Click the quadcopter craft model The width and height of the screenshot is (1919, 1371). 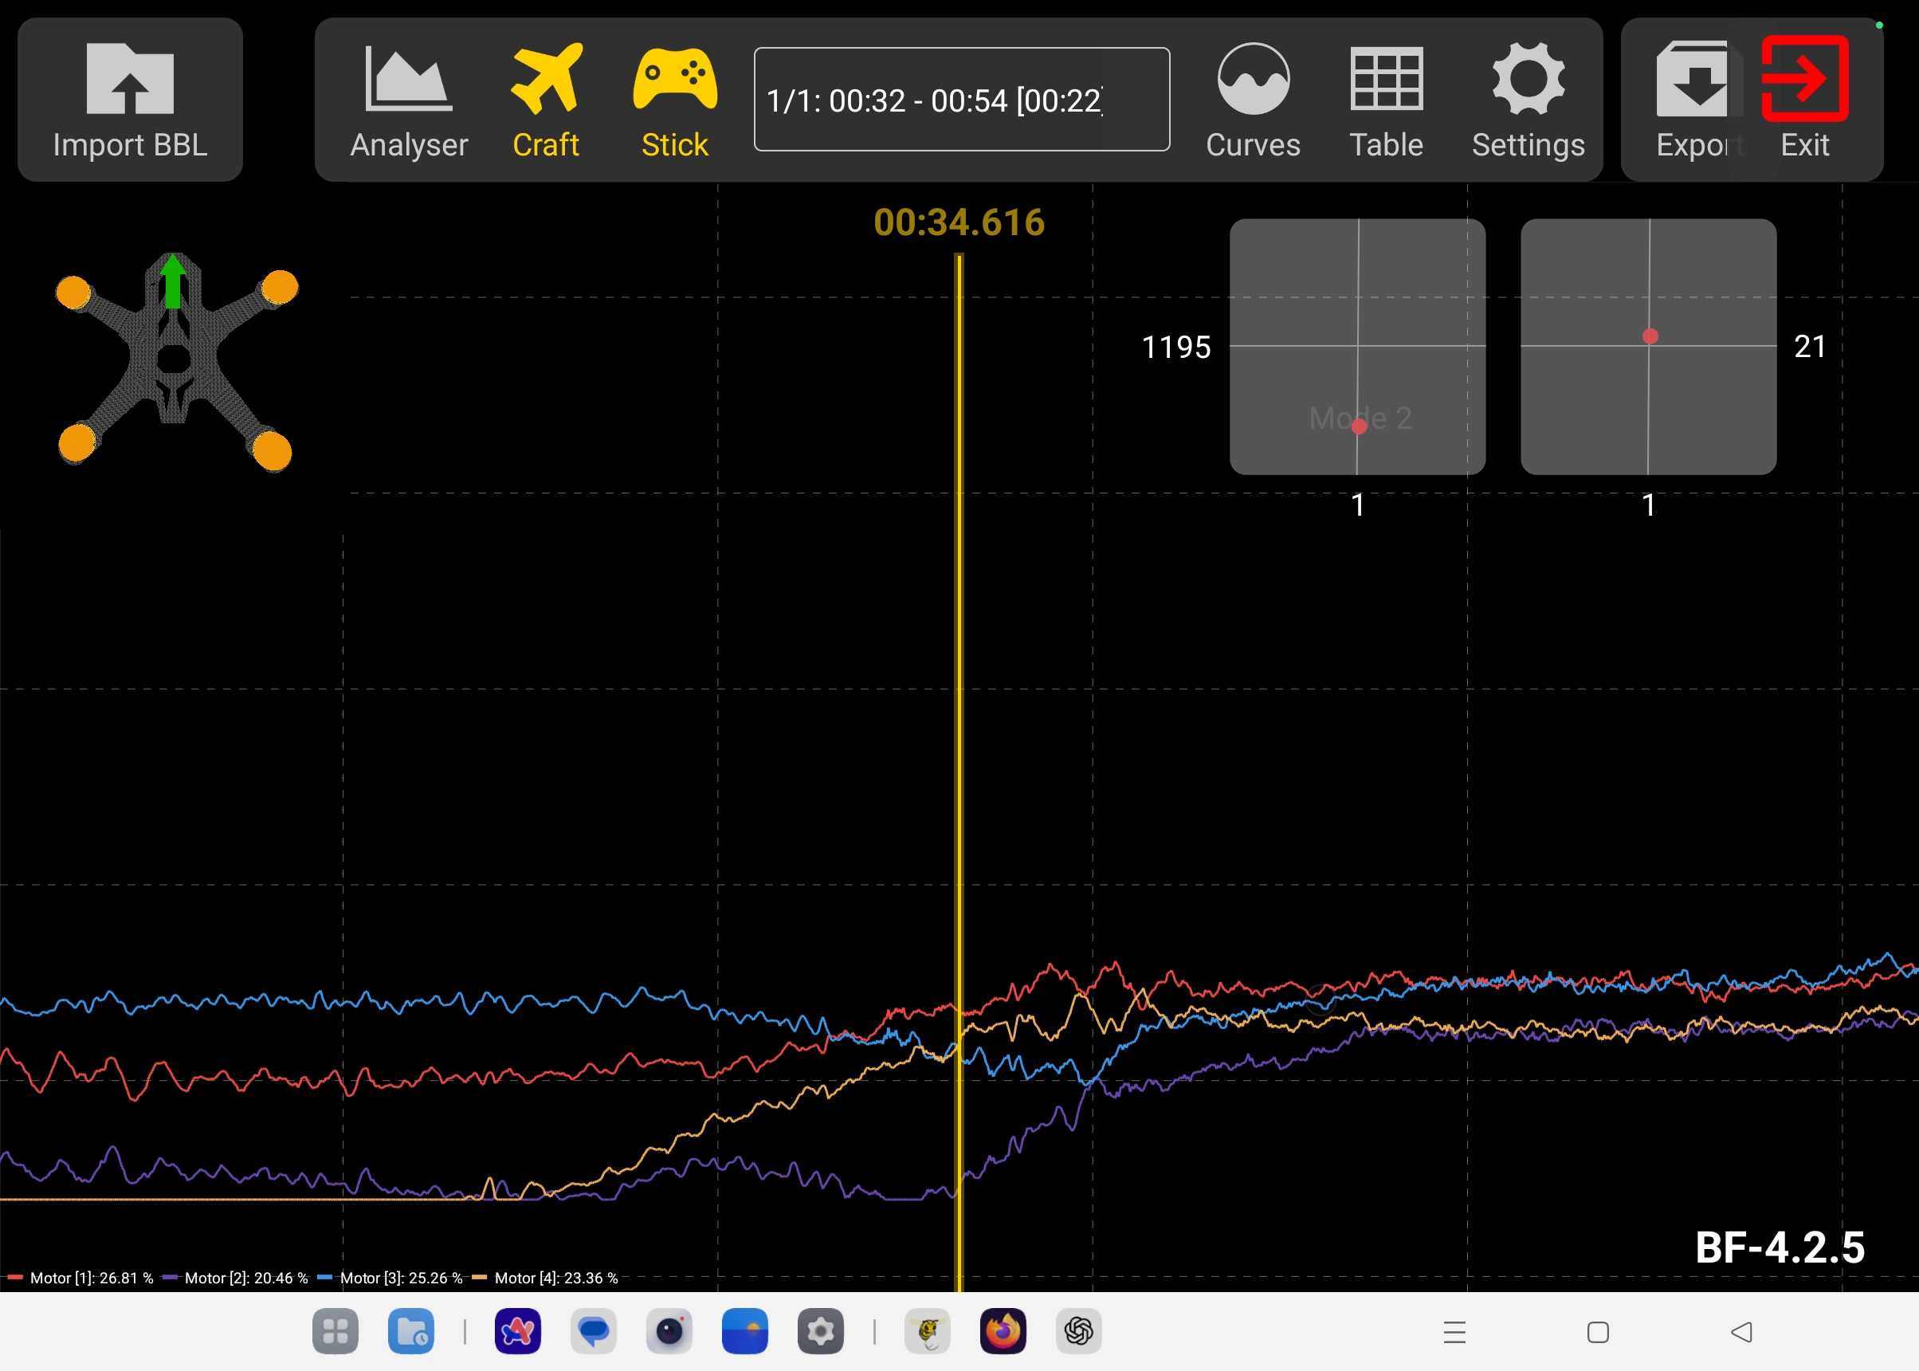[x=175, y=359]
